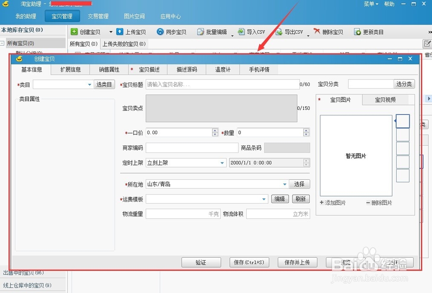Click the 刷新 button for 运费模板

click(x=301, y=199)
